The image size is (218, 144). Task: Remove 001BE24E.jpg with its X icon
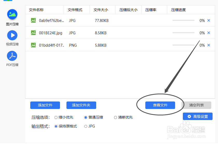[209, 33]
